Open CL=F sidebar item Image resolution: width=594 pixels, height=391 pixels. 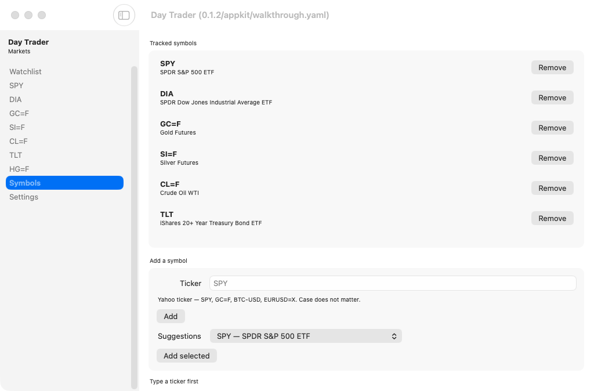pos(64,142)
